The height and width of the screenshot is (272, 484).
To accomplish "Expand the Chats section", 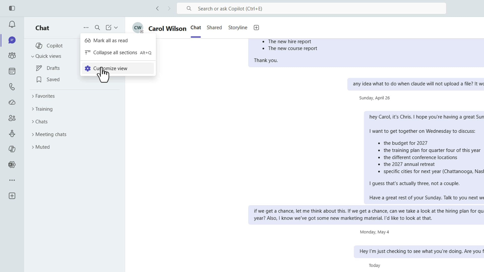I will pos(40,122).
